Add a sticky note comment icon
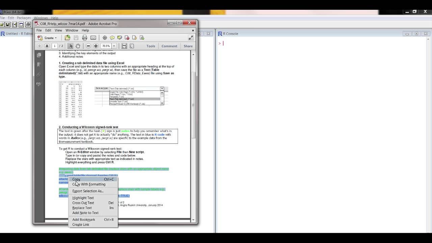 (112, 37)
